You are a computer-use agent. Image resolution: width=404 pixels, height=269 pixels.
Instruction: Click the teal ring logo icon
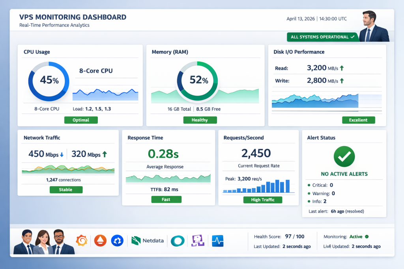click(x=178, y=241)
